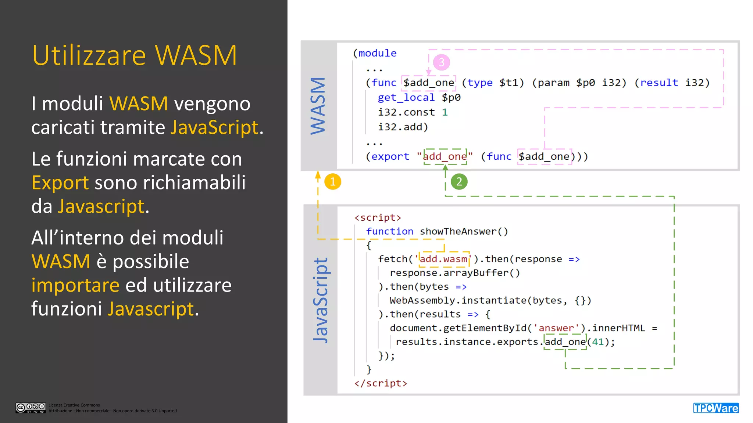Screen dimensions: 753x423
Task: Click the opening <script> tag
Action: 378,218
